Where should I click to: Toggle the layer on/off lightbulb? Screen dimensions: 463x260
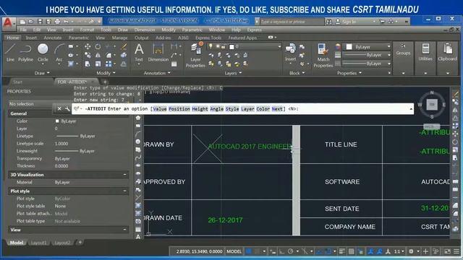[211, 46]
